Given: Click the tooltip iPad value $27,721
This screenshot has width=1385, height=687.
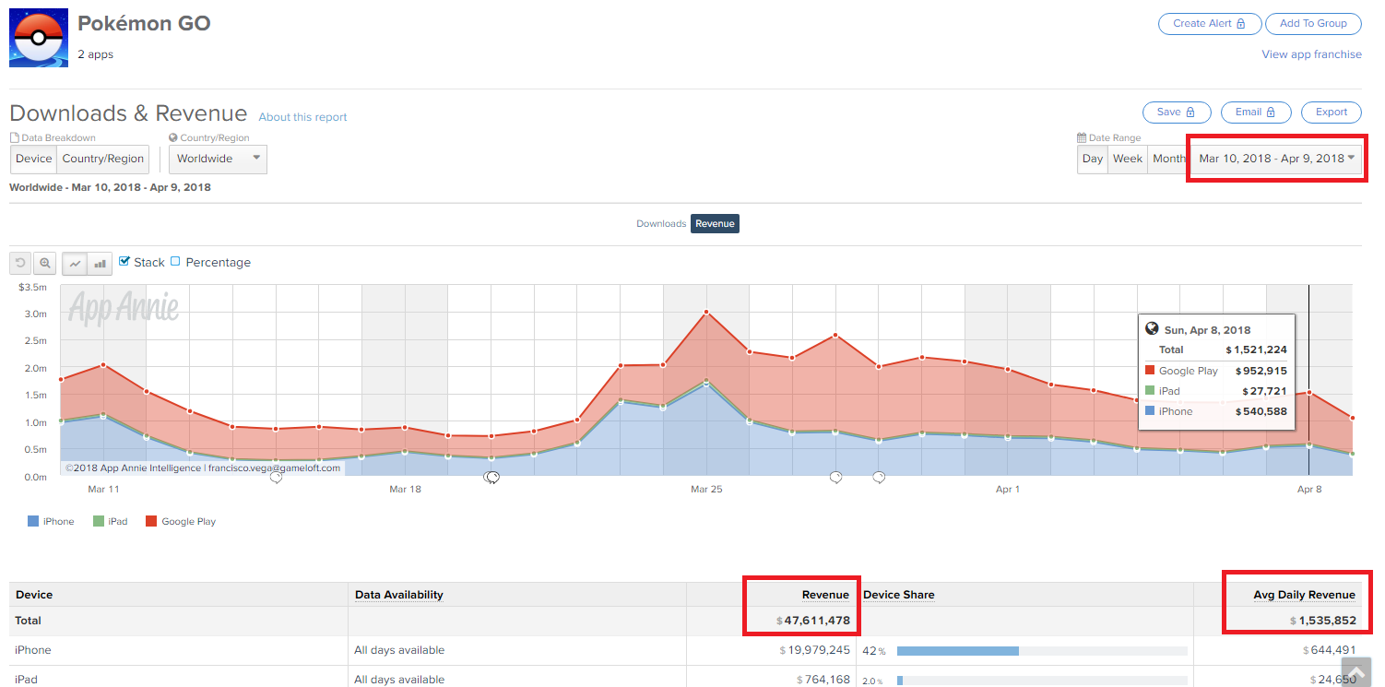Looking at the screenshot, I should [1264, 391].
